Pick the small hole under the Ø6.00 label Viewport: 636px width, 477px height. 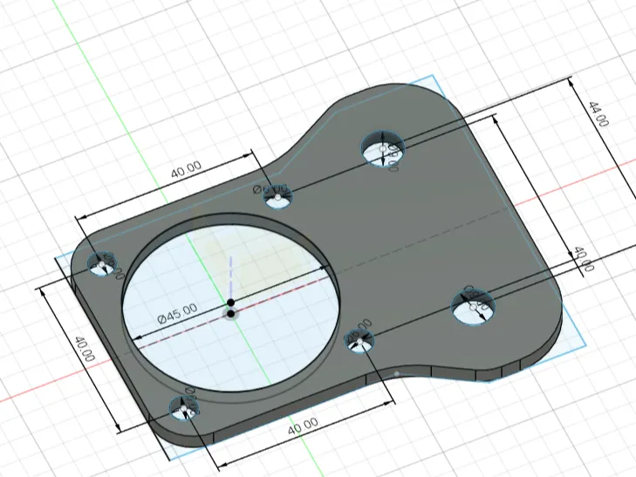277,197
